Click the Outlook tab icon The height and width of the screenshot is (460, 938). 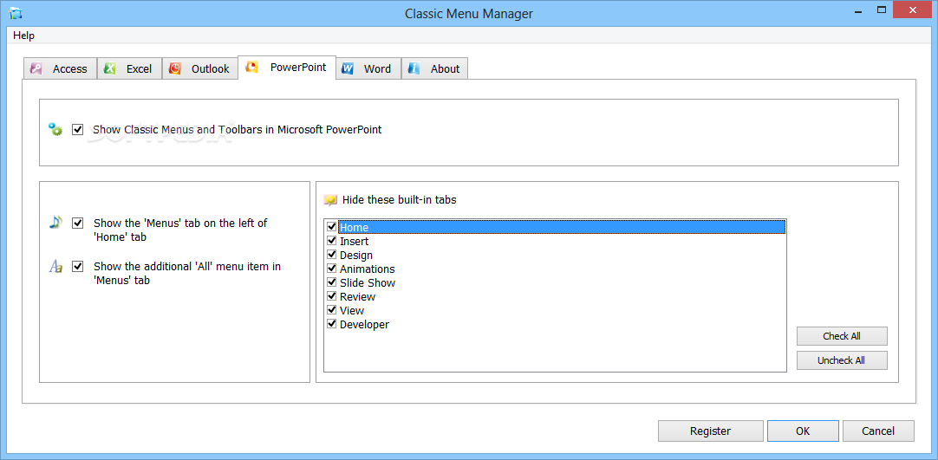pos(174,68)
